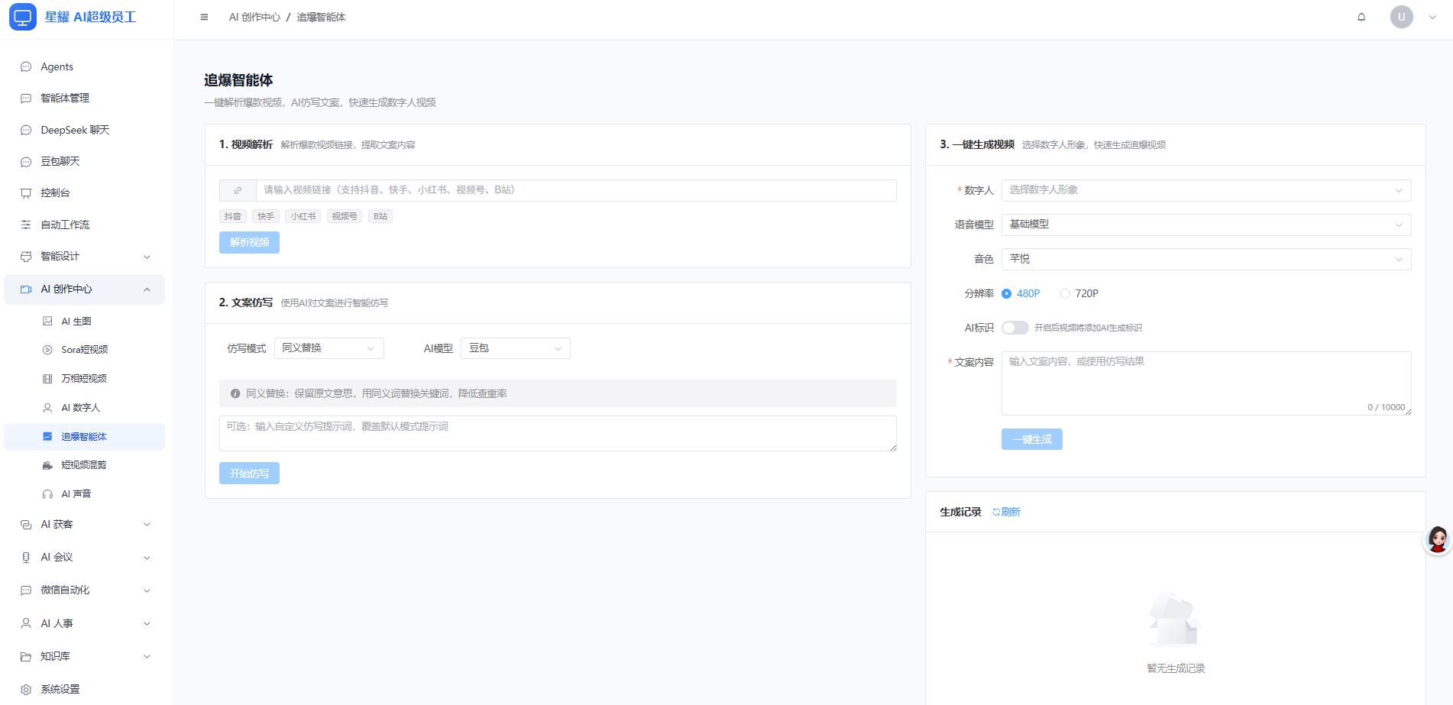This screenshot has height=705, width=1453.
Task: Click the user avatar icon
Action: pos(1401,17)
